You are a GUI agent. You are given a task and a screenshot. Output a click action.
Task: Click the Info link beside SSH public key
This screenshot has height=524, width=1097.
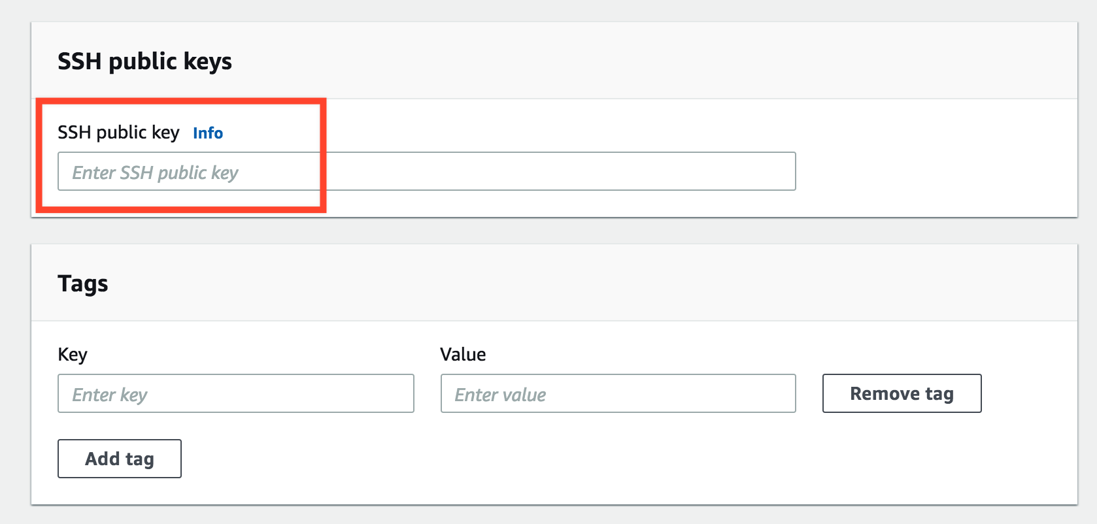pos(208,133)
